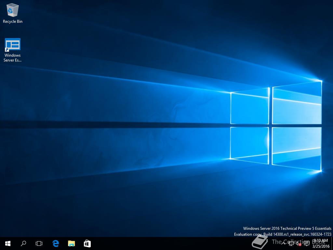Screen dimensions: 333x250
Task: Select the Recycle Bin desktop icon
Action: coord(13,13)
